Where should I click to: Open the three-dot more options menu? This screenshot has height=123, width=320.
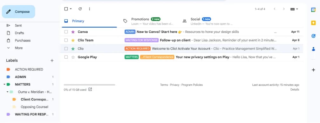pyautogui.click(x=89, y=9)
